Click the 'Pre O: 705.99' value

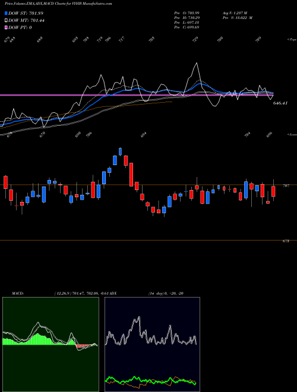(x=187, y=12)
